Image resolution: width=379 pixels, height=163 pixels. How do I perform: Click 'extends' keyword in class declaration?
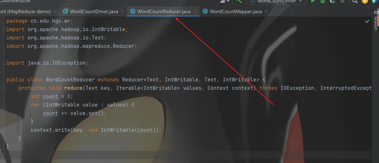tap(108, 80)
